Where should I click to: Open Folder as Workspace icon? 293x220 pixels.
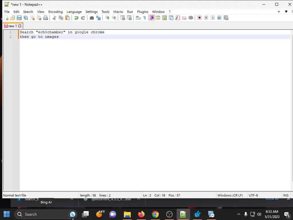[x=184, y=18]
